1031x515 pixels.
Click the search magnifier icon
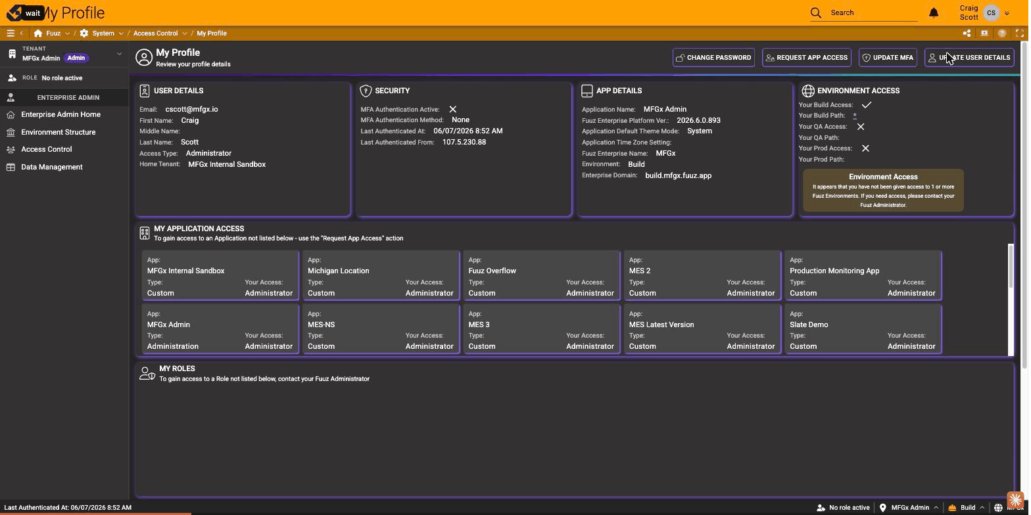[x=816, y=12]
